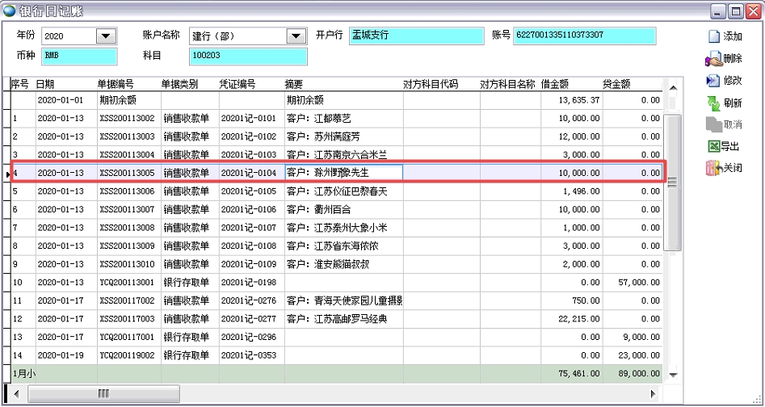Click the 银行日记账 window title icon
This screenshot has height=407, width=765.
coord(10,10)
